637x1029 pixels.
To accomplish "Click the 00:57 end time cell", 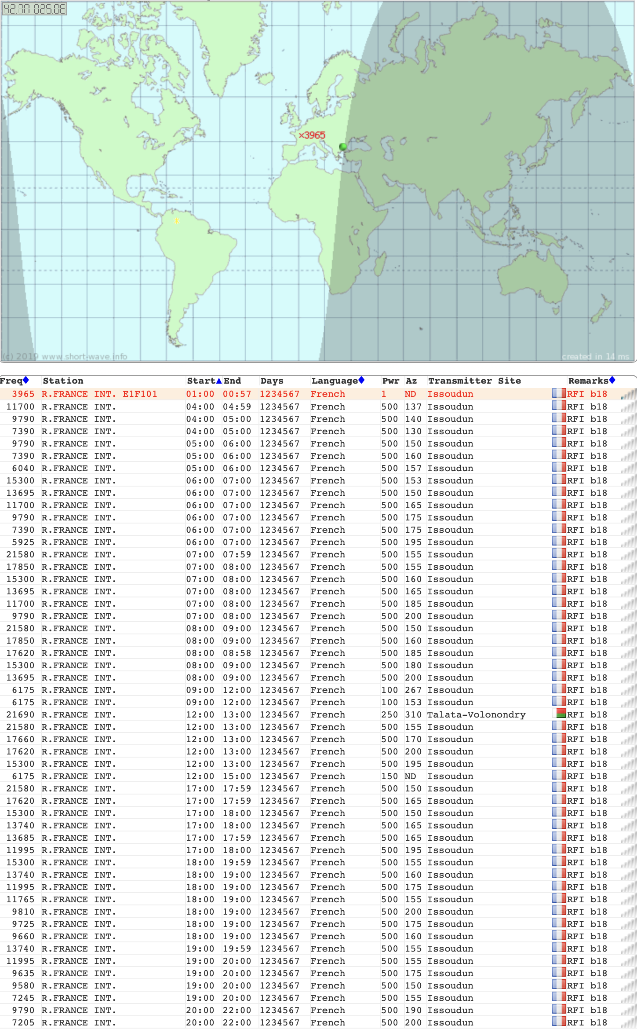I will [x=237, y=394].
